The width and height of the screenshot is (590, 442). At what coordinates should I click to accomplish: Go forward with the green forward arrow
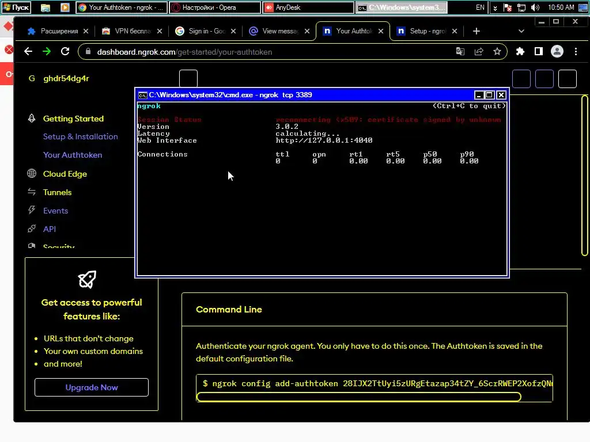point(47,51)
